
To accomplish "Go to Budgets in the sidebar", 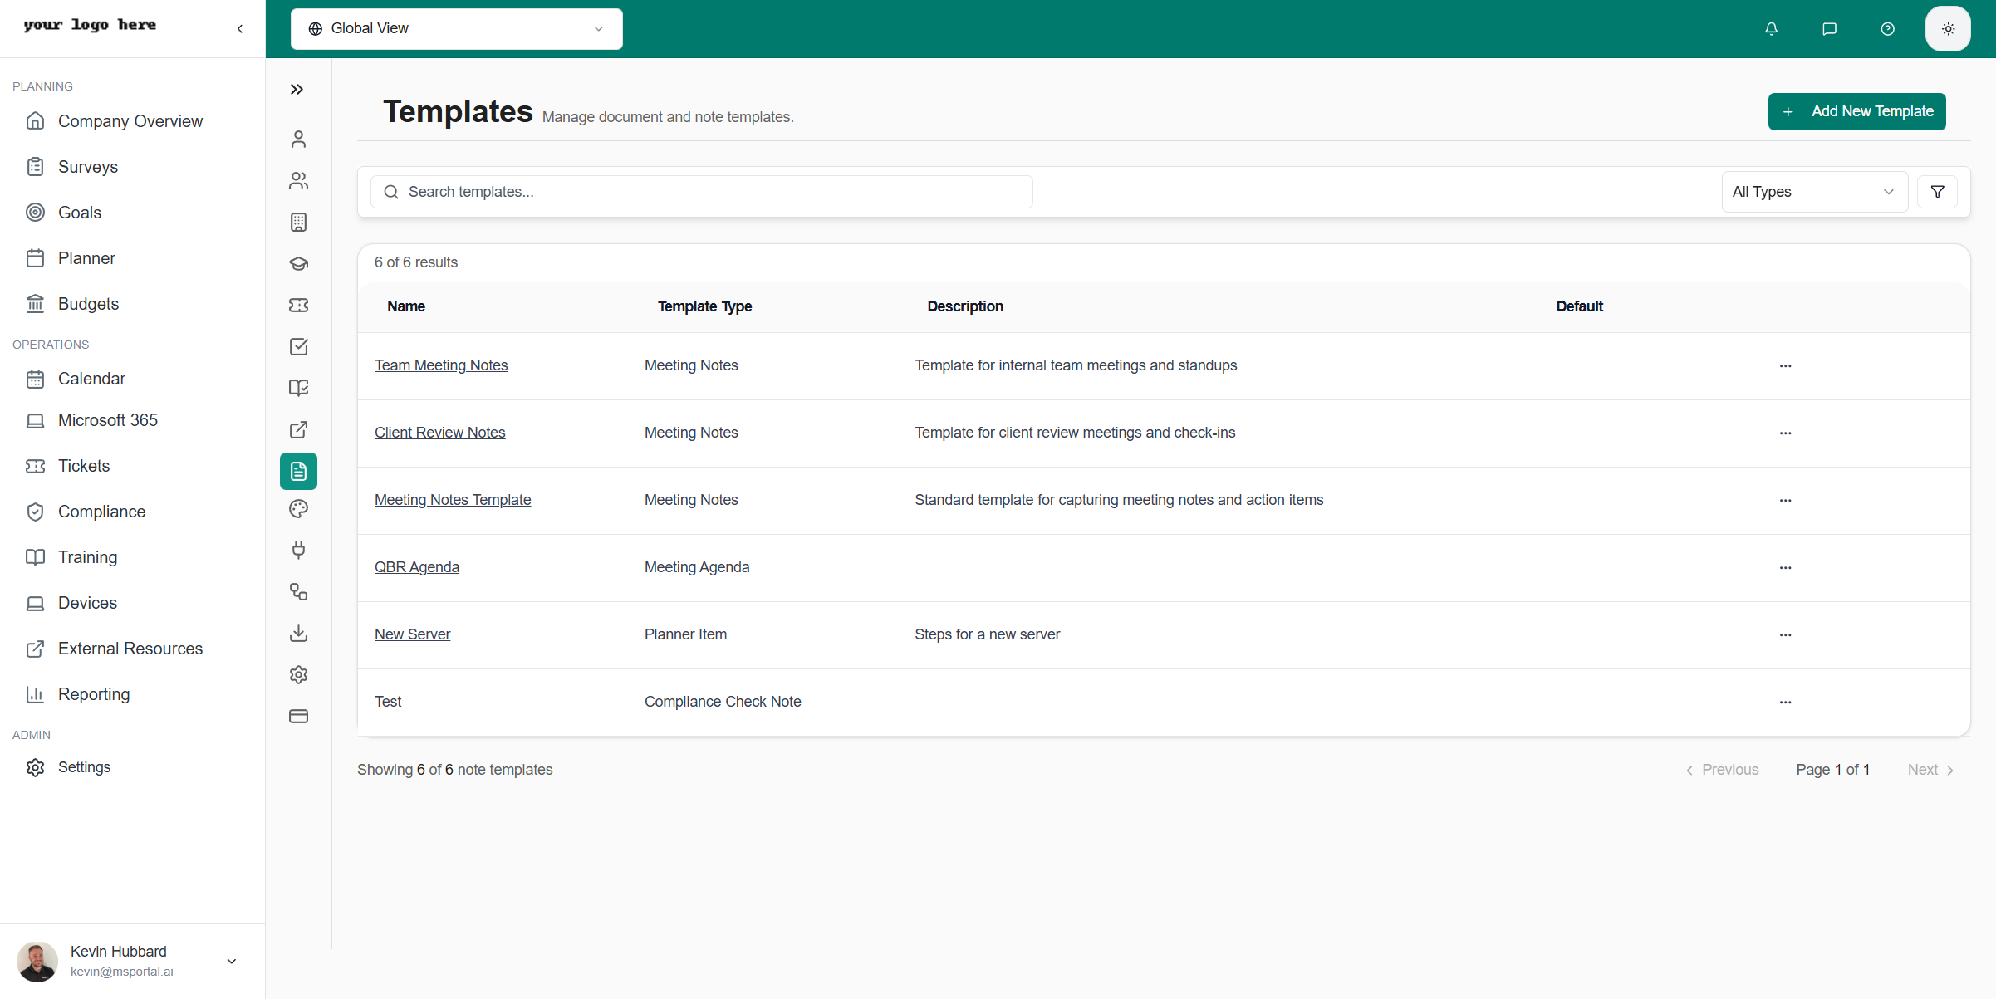I will coord(88,304).
